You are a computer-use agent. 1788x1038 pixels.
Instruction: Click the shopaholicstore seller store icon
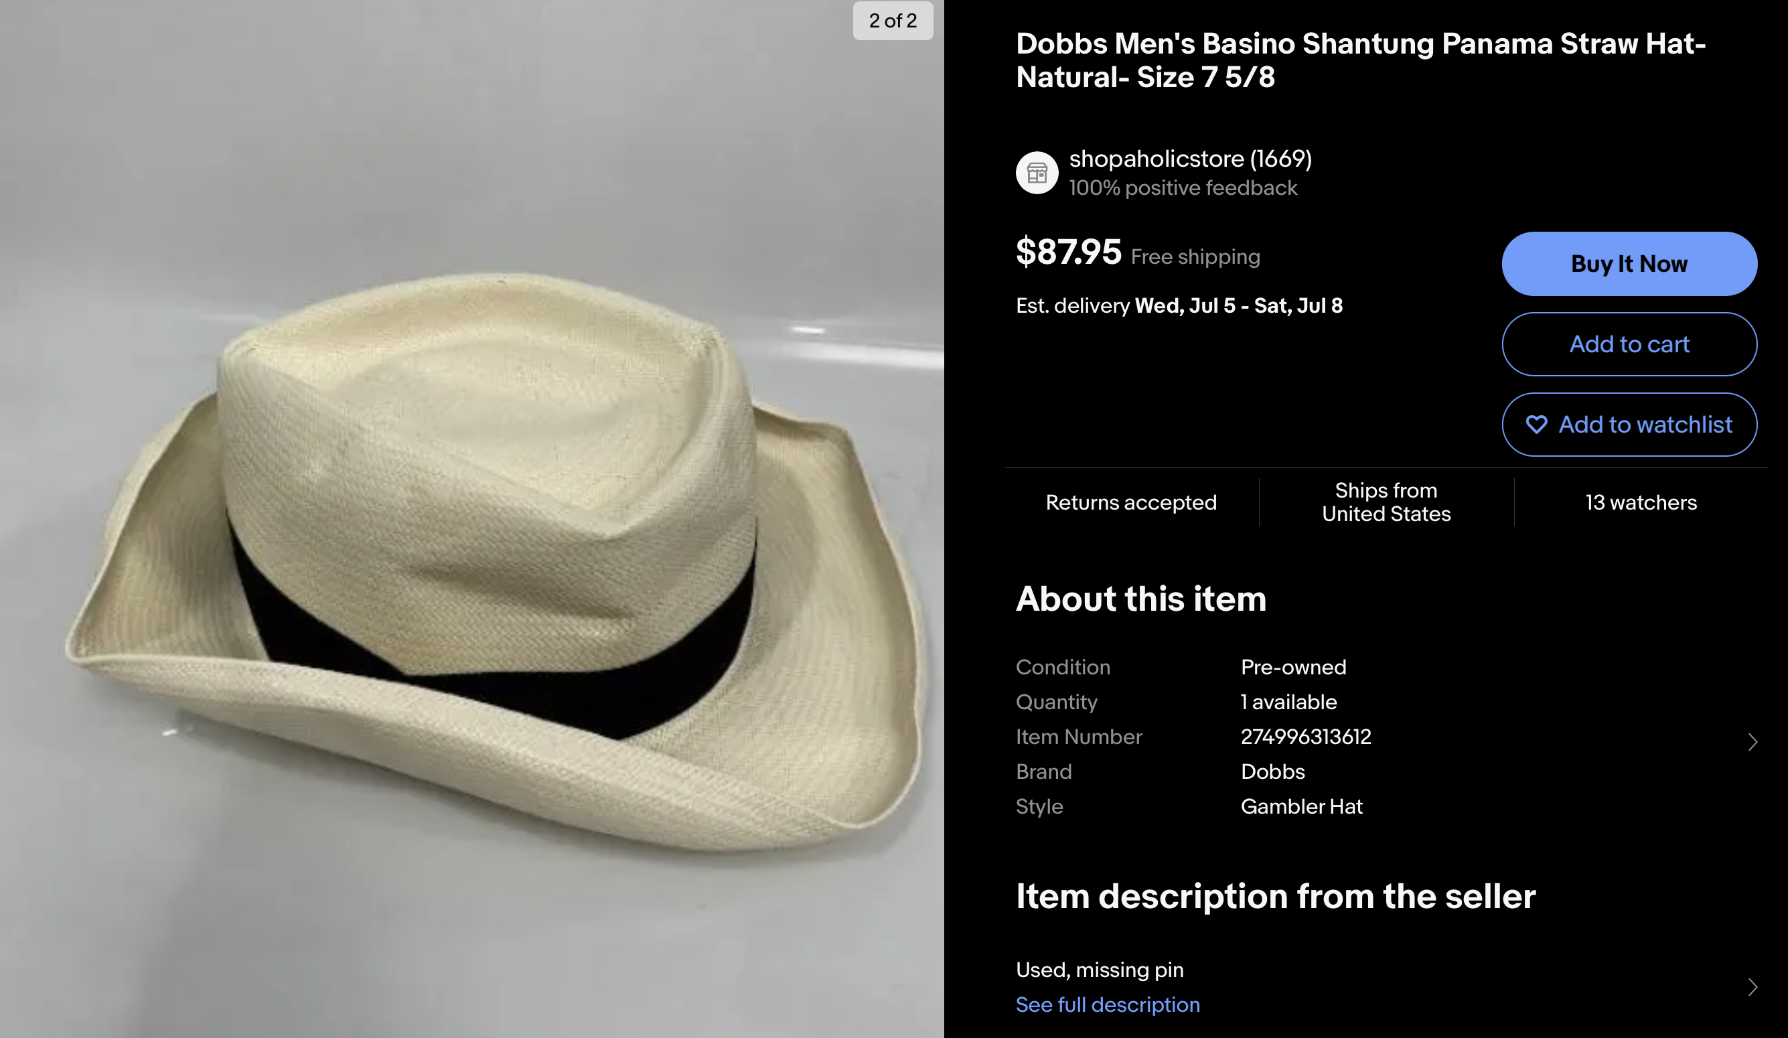coord(1037,172)
